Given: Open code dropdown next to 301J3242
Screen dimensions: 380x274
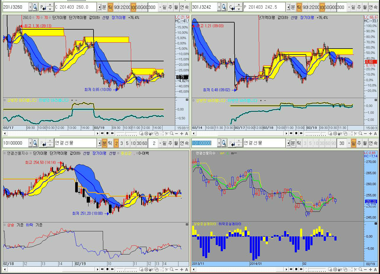Looking at the screenshot, I should point(220,7).
